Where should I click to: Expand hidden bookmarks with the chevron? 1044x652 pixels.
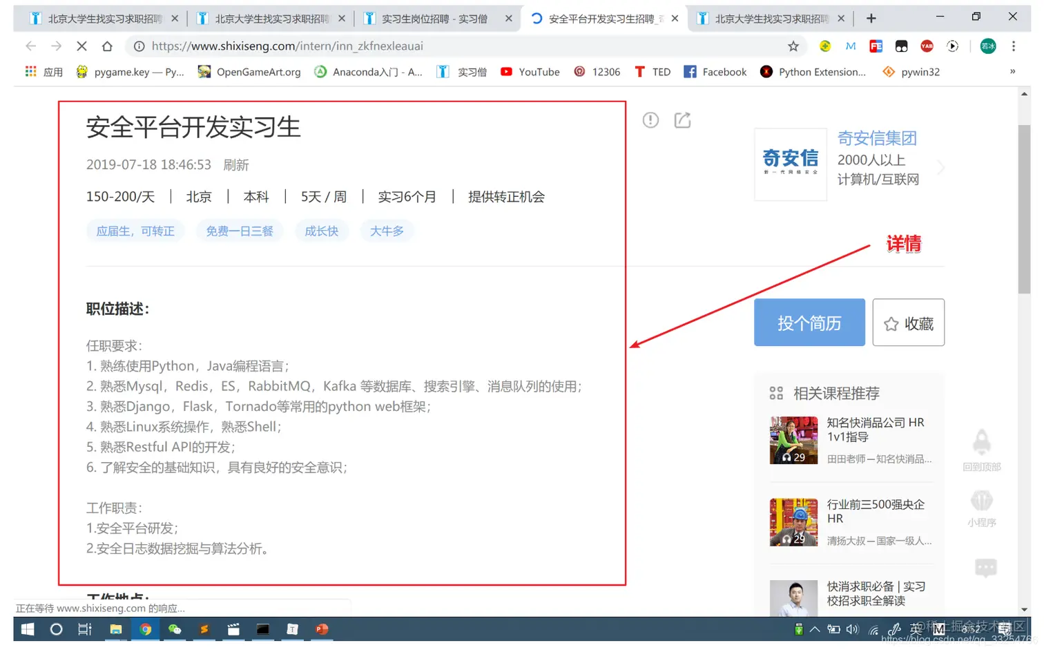click(1012, 71)
